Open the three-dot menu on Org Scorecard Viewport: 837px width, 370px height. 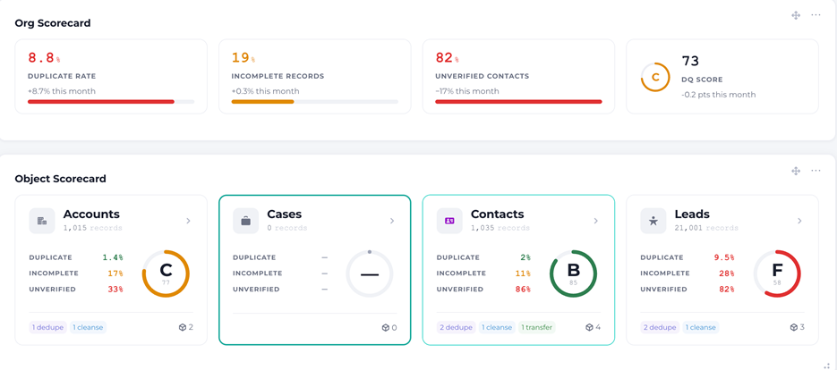[x=816, y=15]
